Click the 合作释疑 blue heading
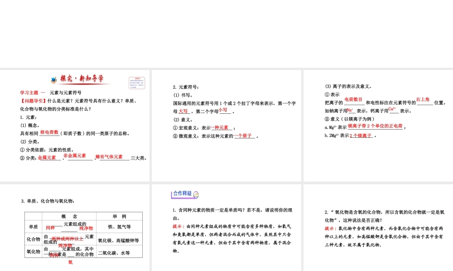This screenshot has width=453, height=271. click(x=182, y=193)
